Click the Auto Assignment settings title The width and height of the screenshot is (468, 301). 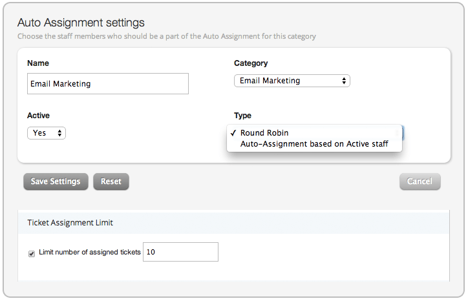[x=81, y=23]
